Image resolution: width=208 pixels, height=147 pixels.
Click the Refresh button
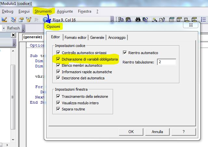(13, 28)
